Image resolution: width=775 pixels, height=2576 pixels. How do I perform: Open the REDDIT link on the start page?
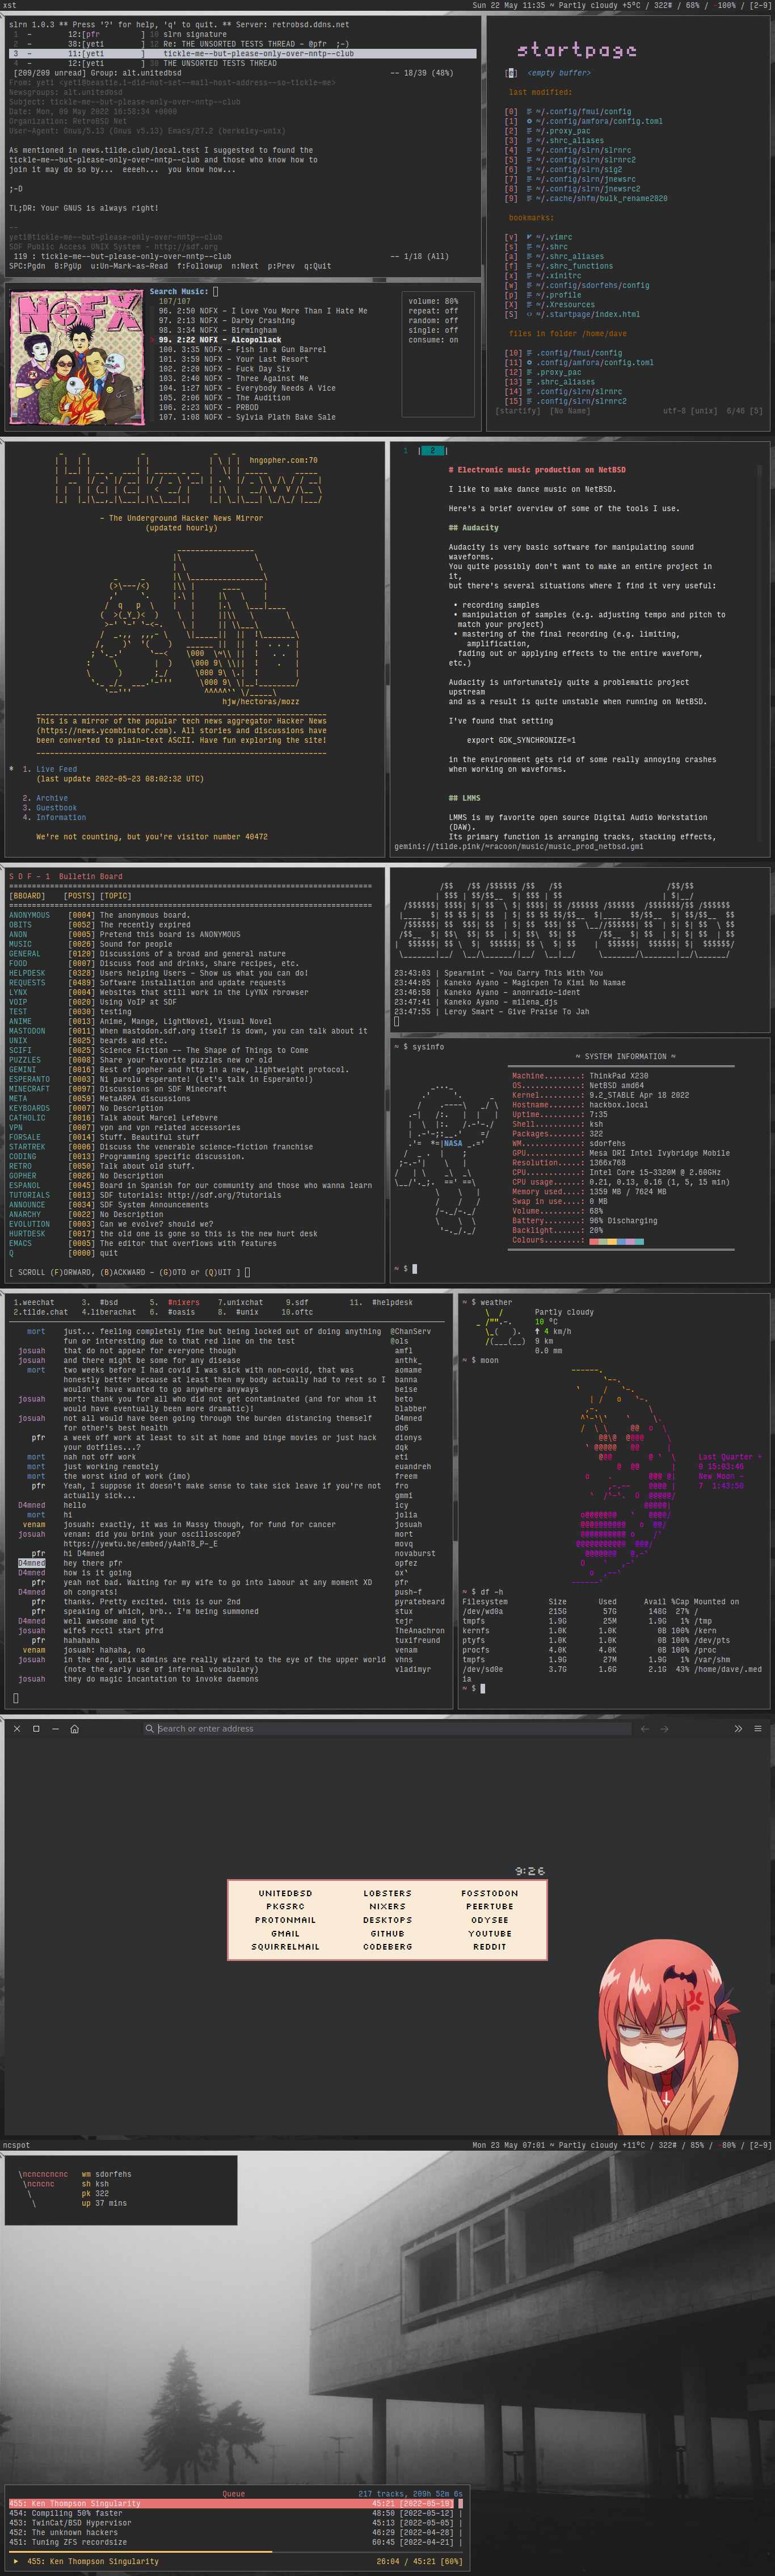490,1946
